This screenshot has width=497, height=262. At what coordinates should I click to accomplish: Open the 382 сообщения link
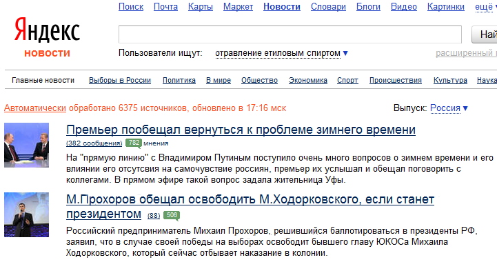pyautogui.click(x=94, y=143)
